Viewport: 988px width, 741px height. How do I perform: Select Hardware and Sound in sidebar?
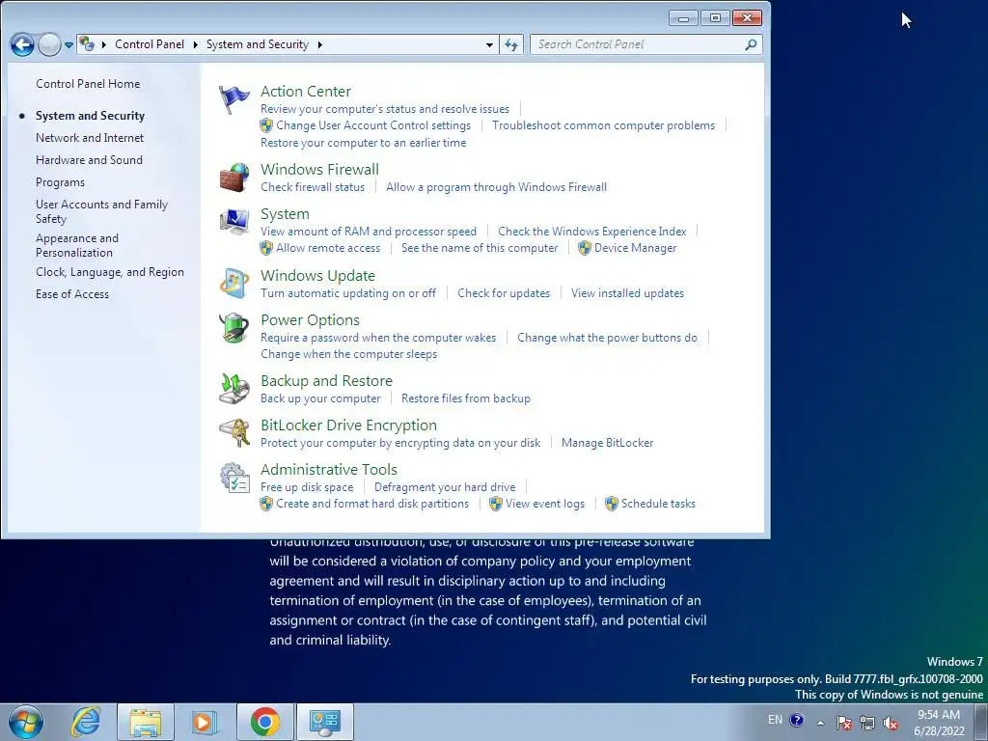(x=89, y=160)
